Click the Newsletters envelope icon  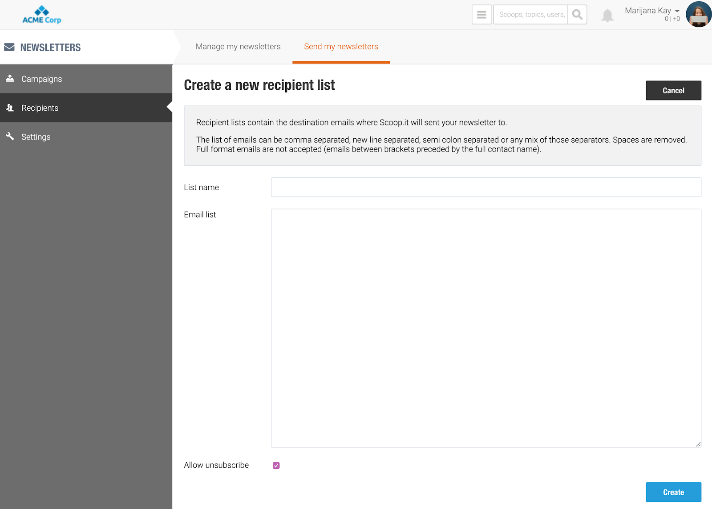(x=9, y=47)
